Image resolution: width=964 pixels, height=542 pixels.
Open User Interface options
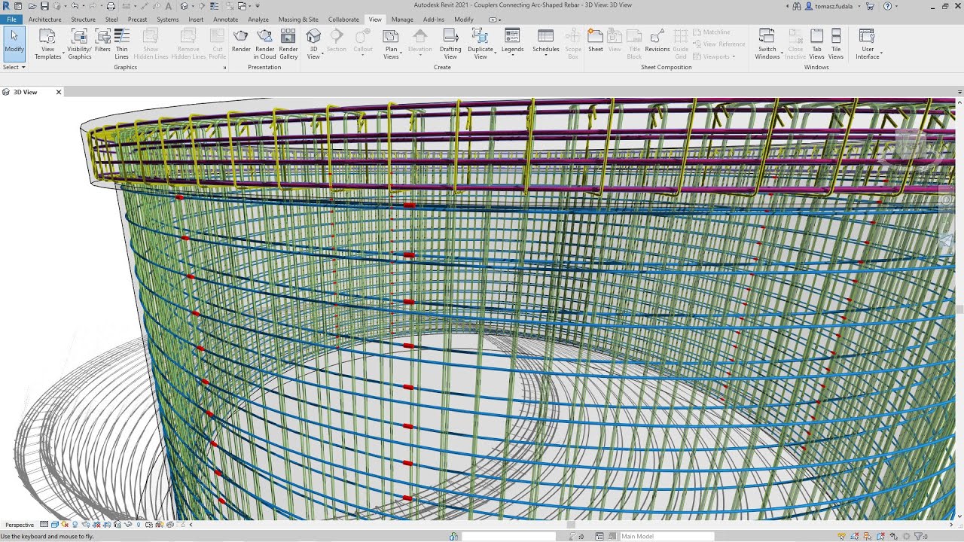pos(867,44)
